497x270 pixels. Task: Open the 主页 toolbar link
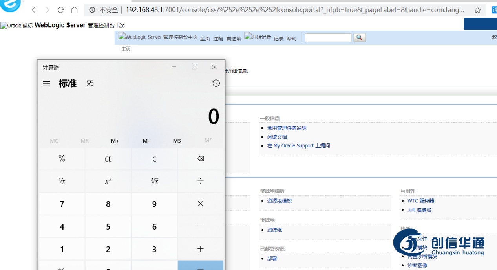(205, 39)
